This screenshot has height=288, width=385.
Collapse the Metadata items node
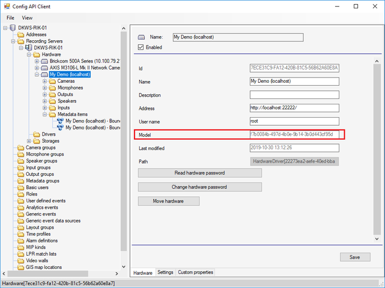44,114
